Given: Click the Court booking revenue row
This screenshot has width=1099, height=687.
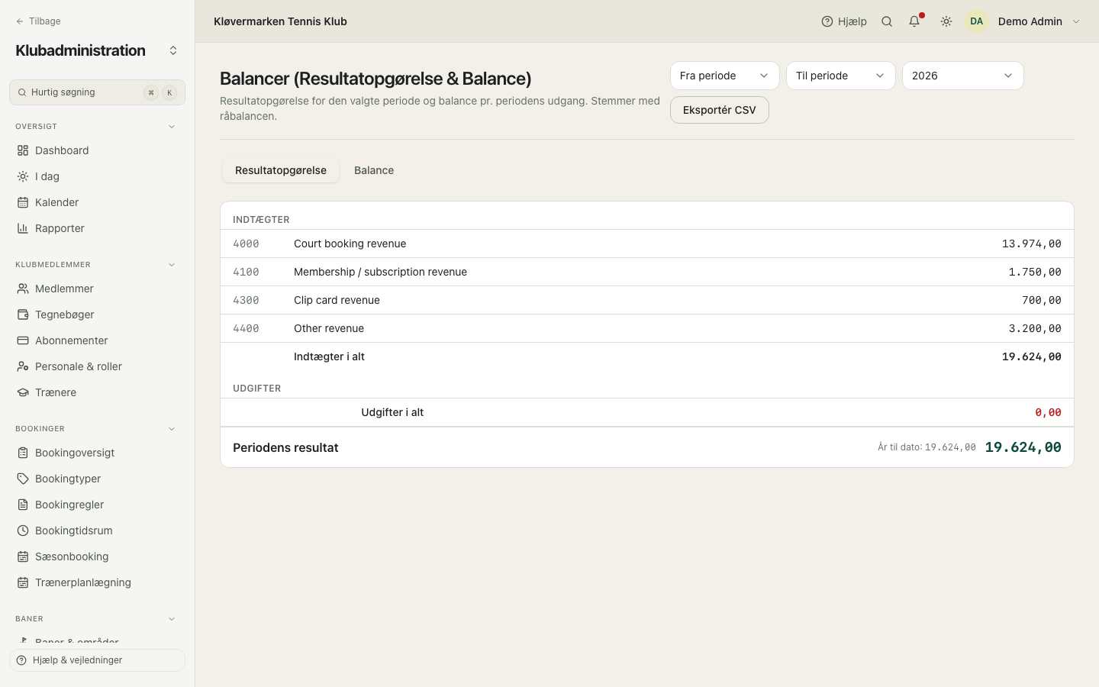Looking at the screenshot, I should point(647,244).
